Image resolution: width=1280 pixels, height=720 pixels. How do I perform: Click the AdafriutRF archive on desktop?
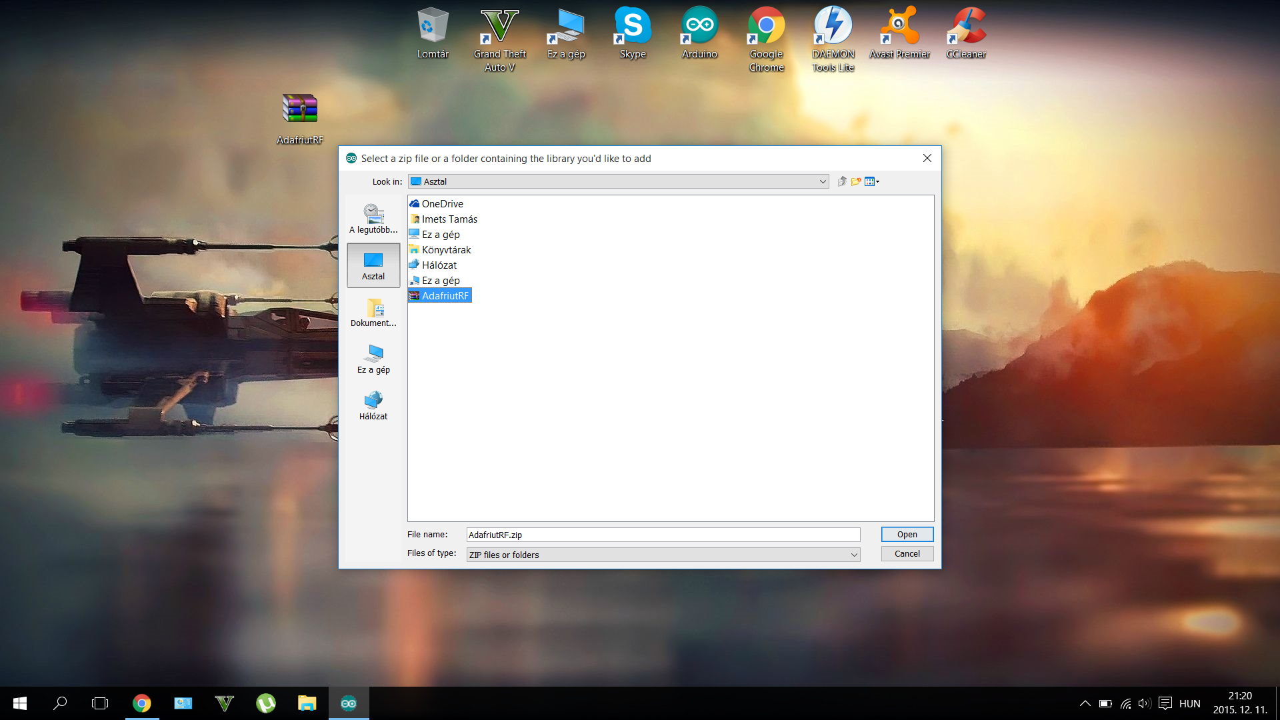[x=300, y=118]
